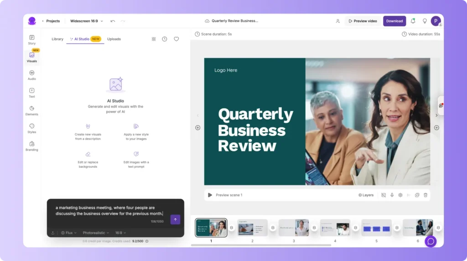Switch to the Uploads tab

point(114,39)
